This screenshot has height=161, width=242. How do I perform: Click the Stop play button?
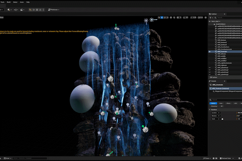pyautogui.click(x=37, y=10)
